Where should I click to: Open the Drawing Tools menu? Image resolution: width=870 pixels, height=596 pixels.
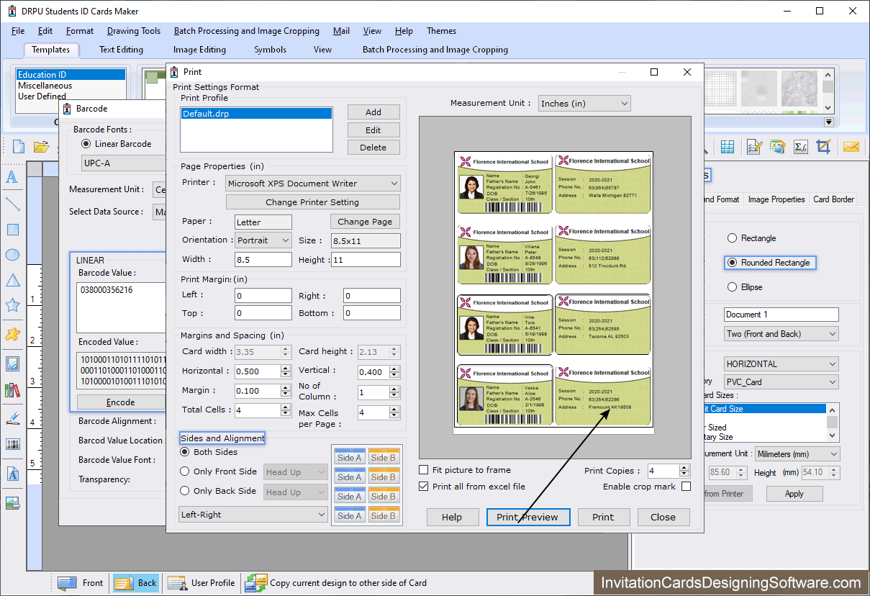(x=133, y=31)
